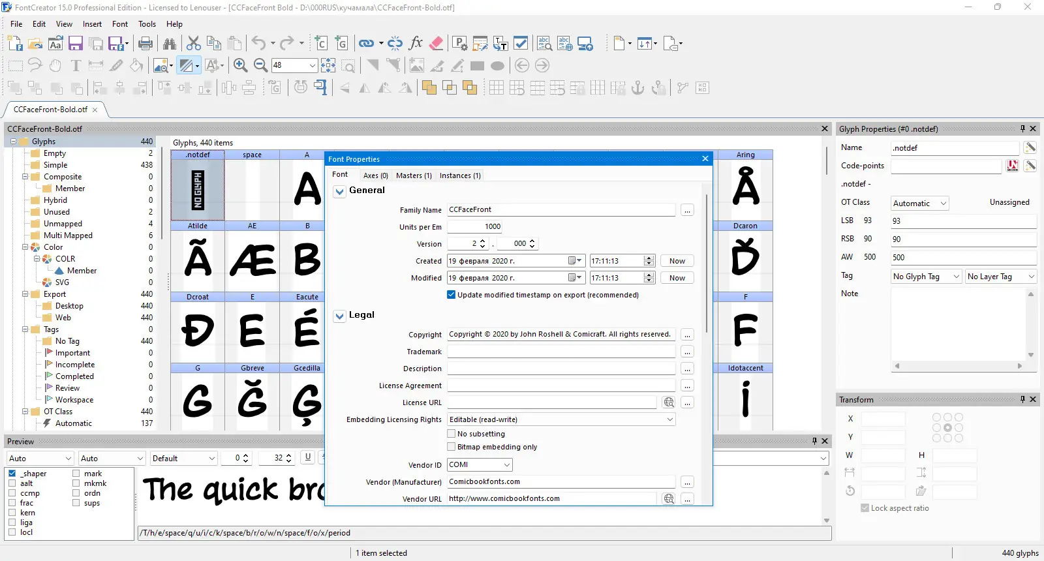This screenshot has width=1044, height=561.
Task: Open the Embedding Licensing Rights dropdown
Action: tap(561, 419)
